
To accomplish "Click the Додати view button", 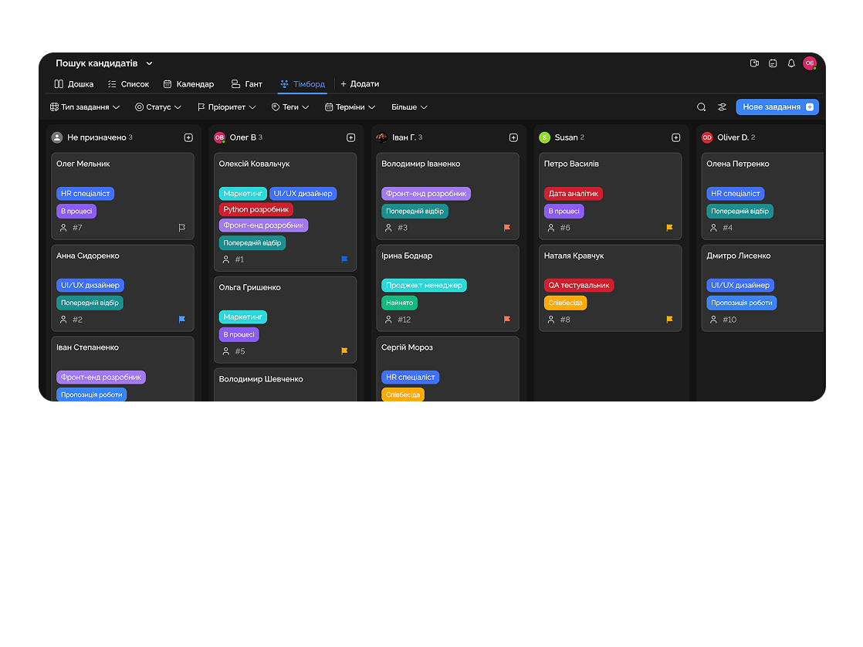I will (360, 84).
